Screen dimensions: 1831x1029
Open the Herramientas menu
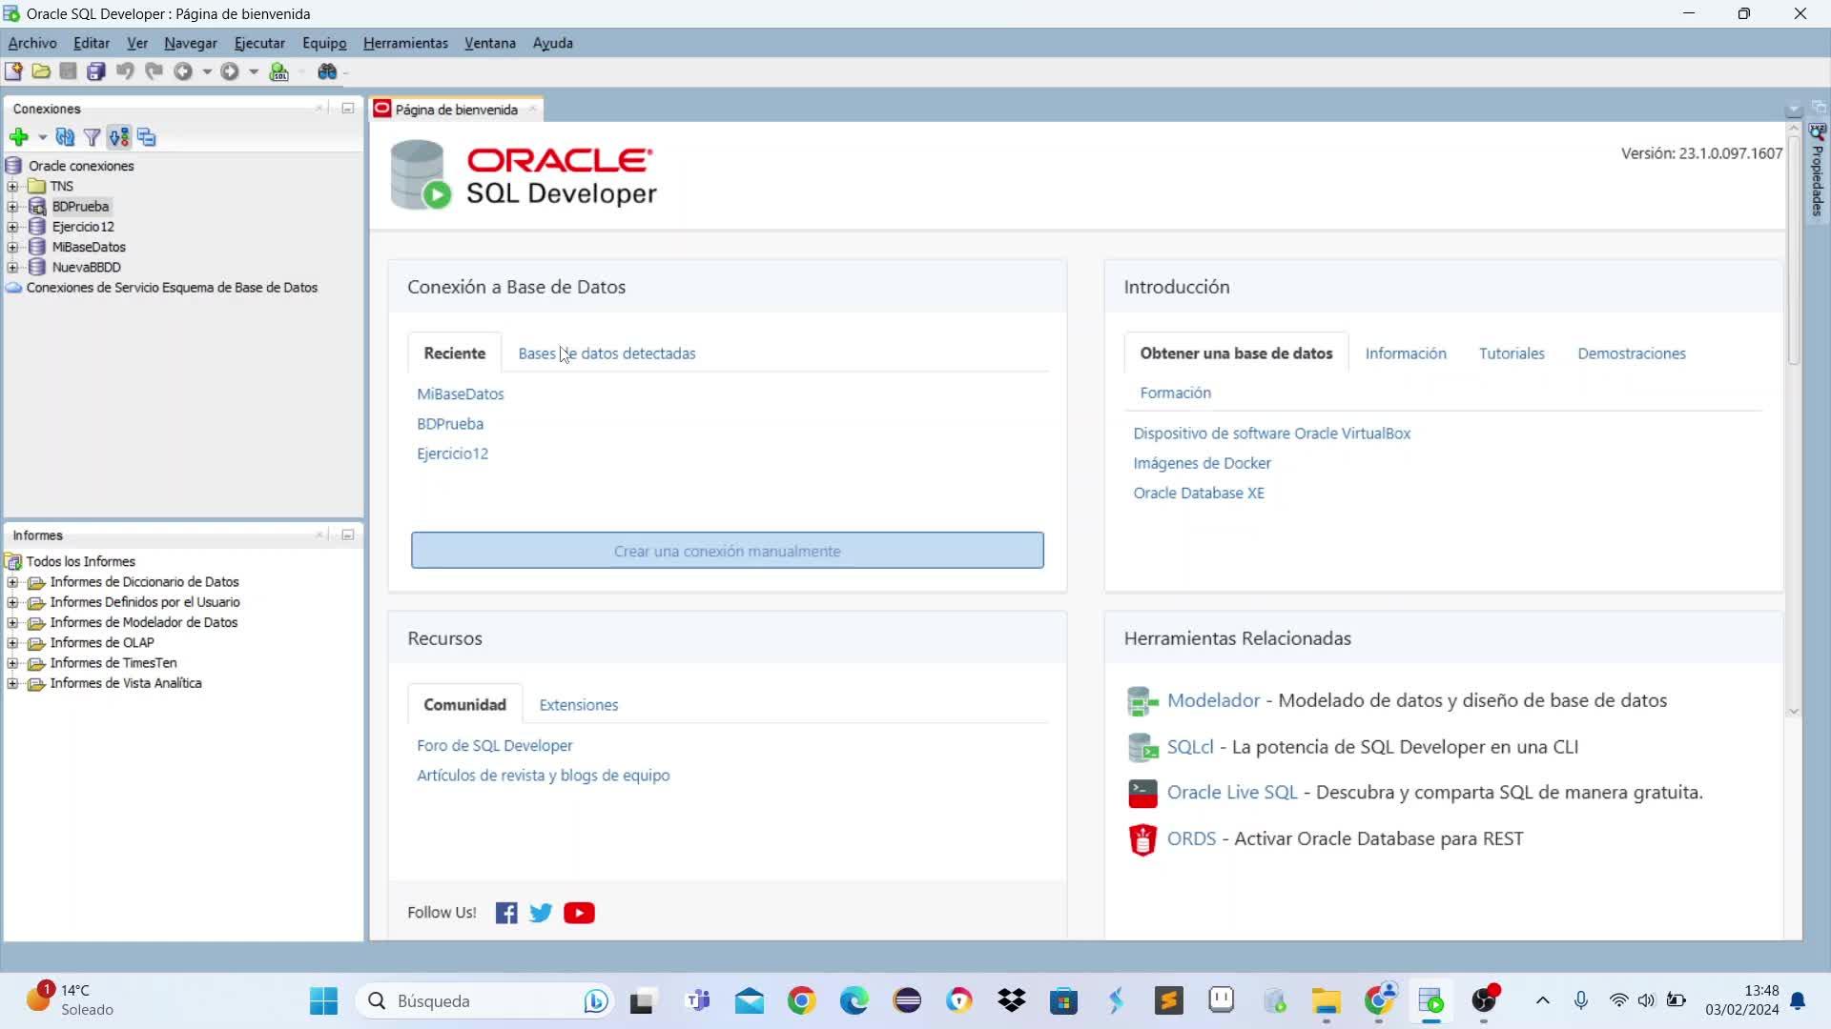point(405,43)
